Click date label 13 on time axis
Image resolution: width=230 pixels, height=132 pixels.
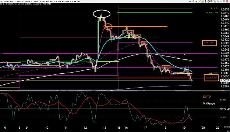point(105,128)
